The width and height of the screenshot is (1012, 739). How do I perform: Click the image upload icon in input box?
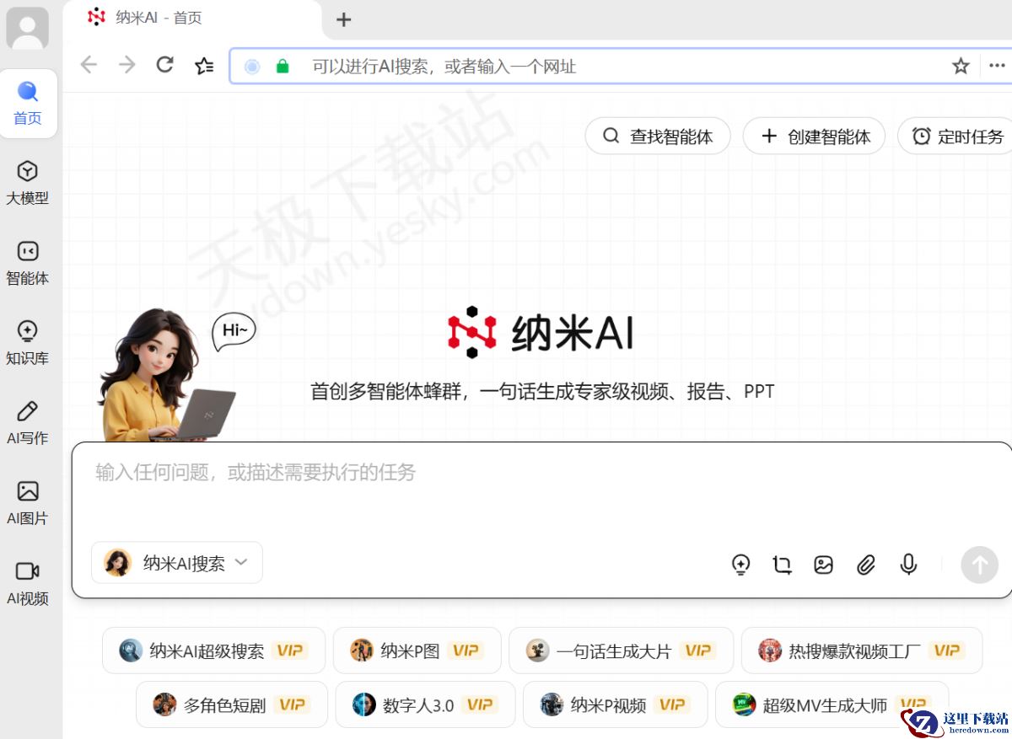pyautogui.click(x=824, y=565)
